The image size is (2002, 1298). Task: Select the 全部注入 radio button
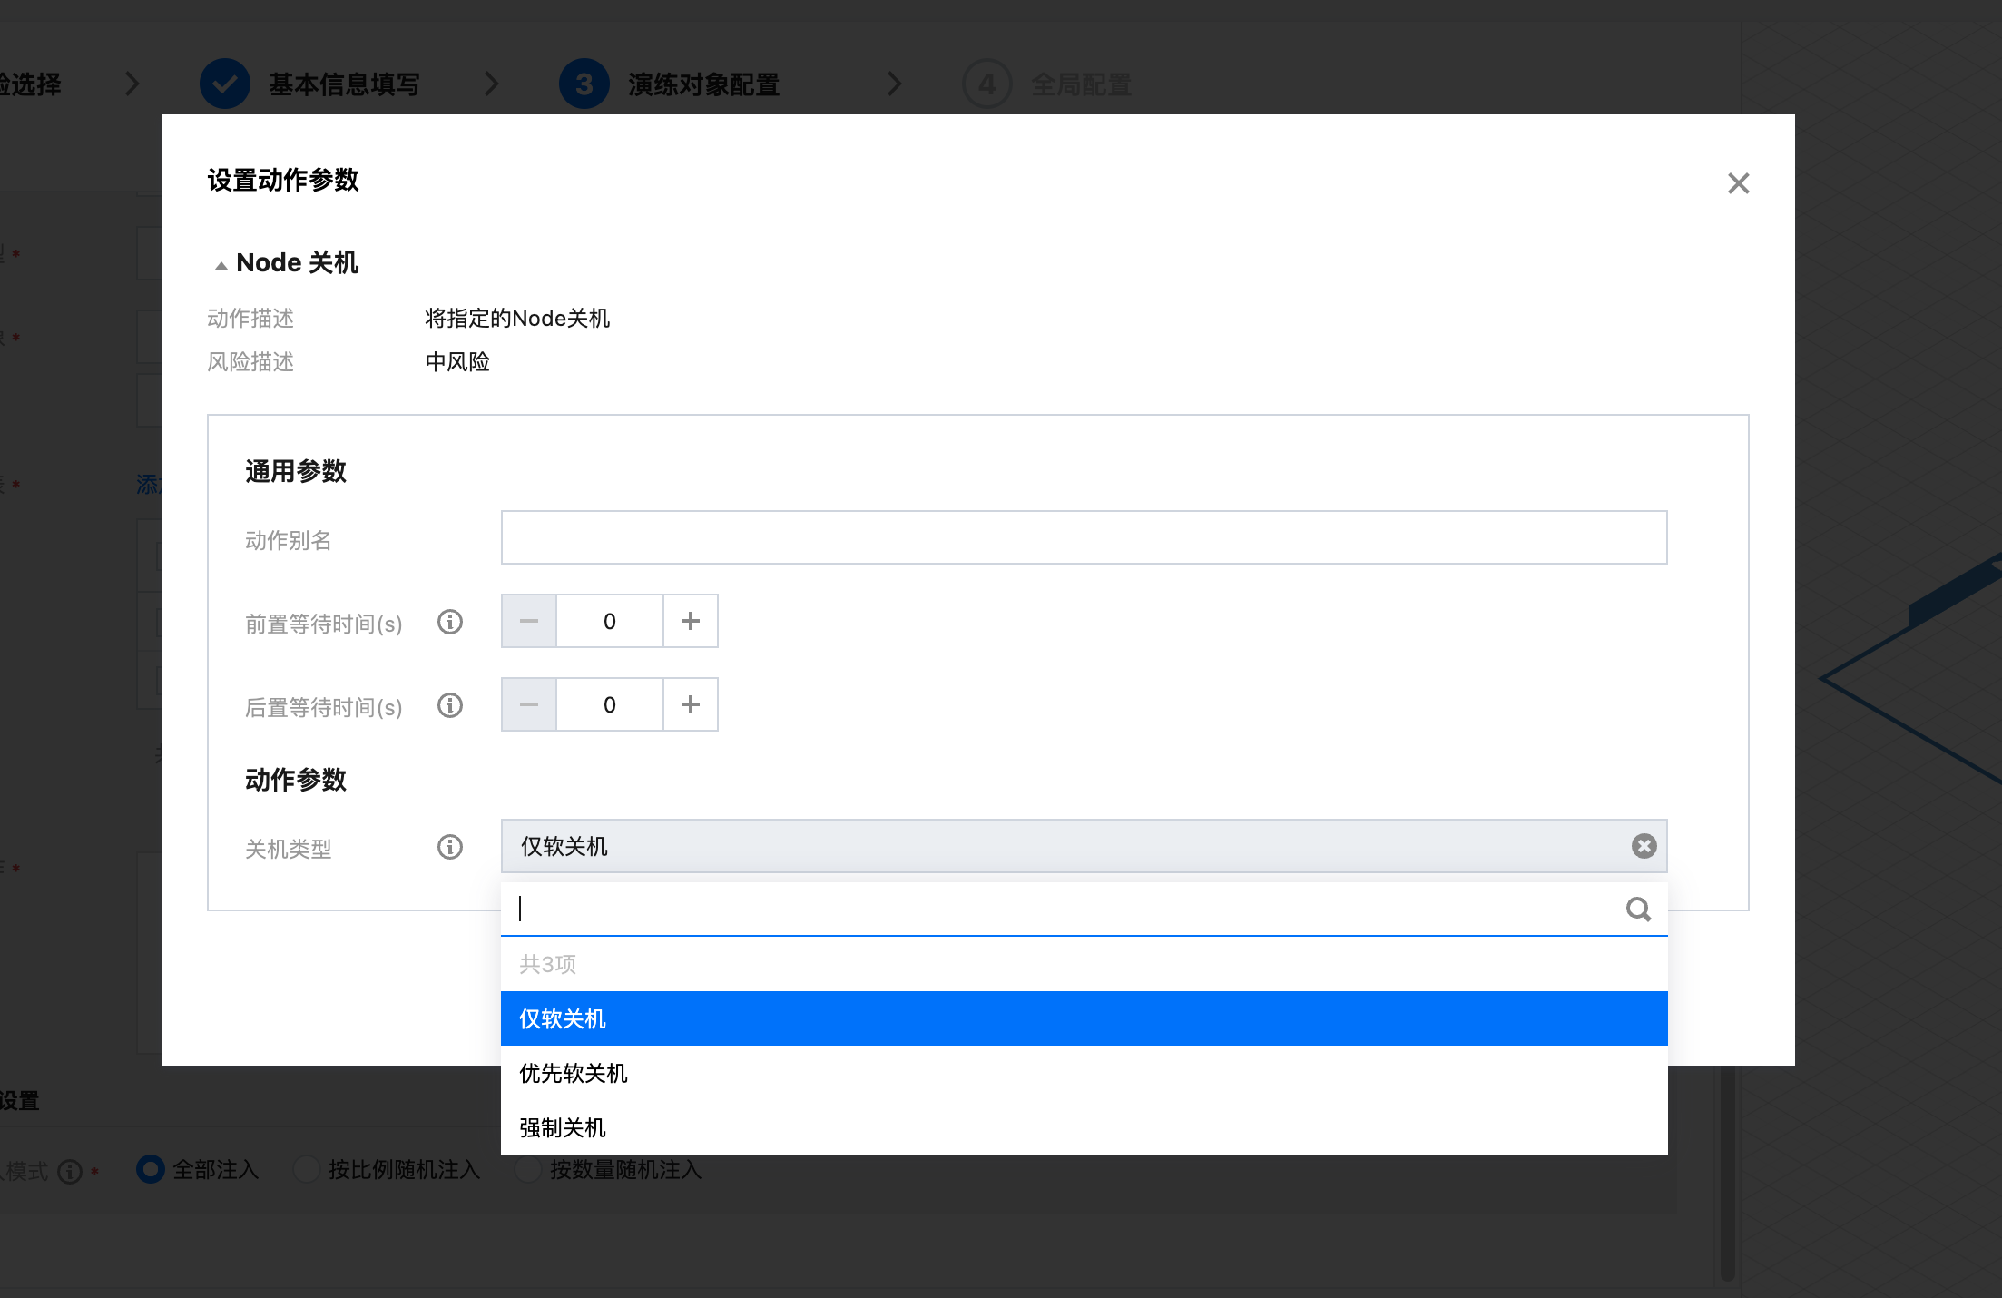pyautogui.click(x=151, y=1169)
